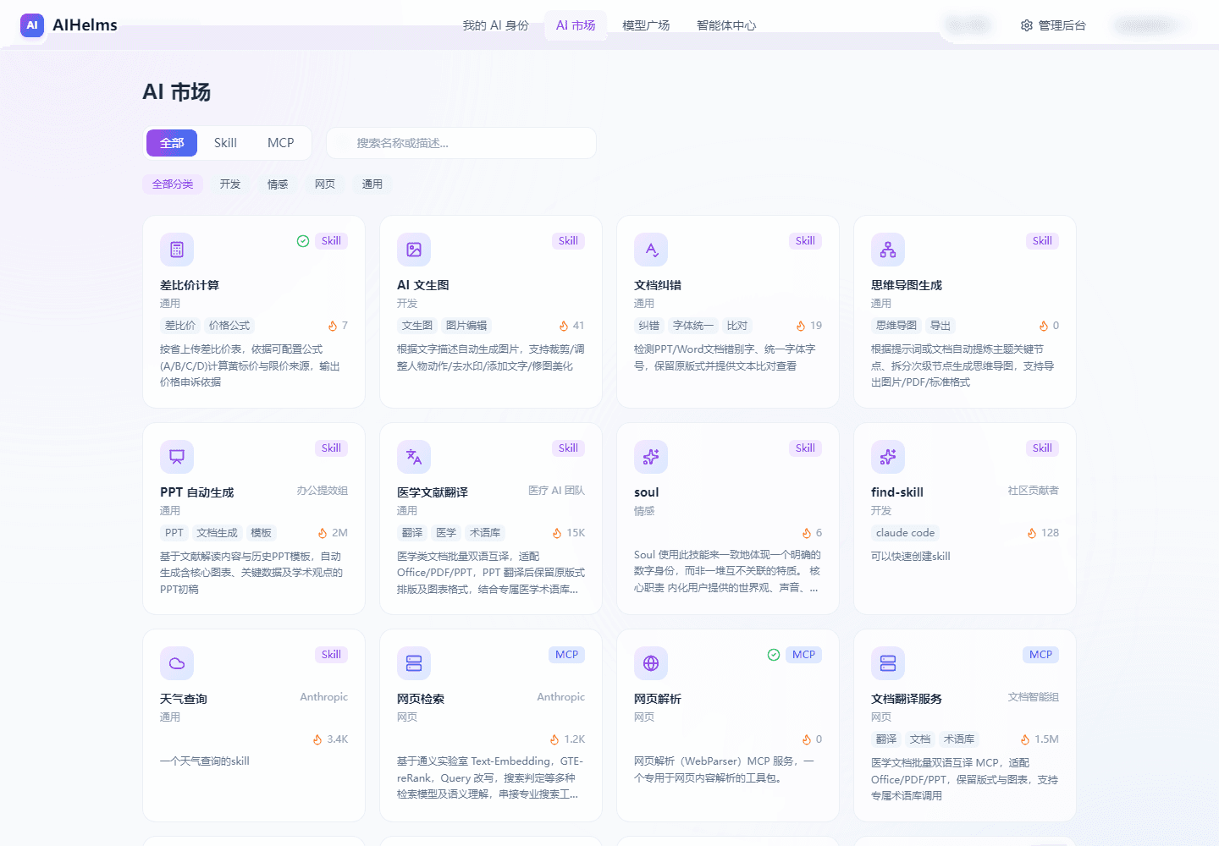Open the soul card title
1219x846 pixels.
647,492
